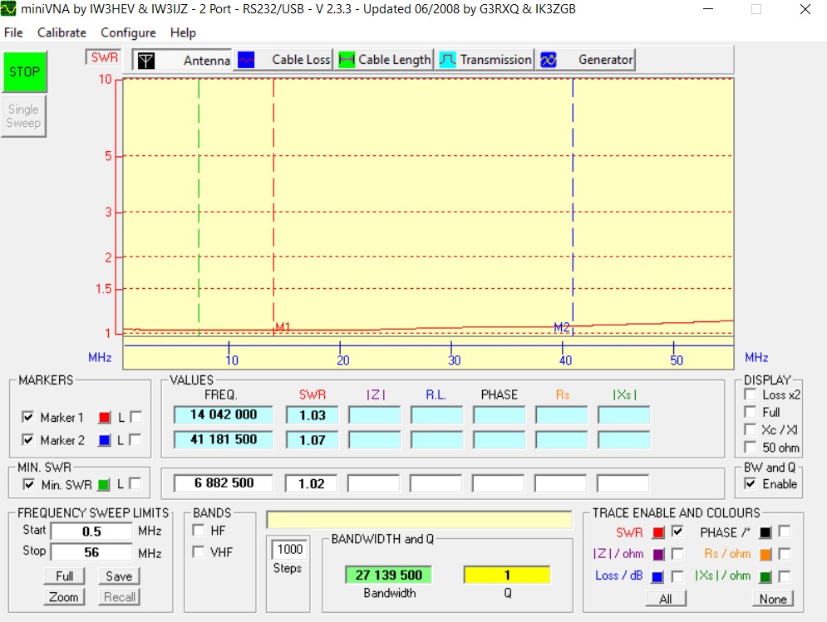Click the Full frequency sweep button
Viewport: 827px width, 622px height.
[x=64, y=575]
